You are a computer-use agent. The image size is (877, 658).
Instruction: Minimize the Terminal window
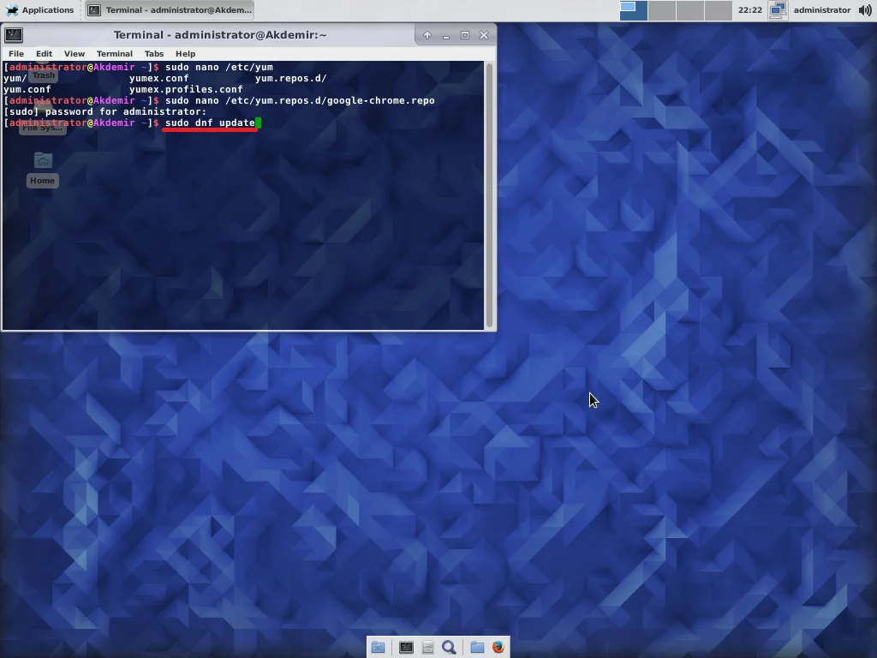445,35
